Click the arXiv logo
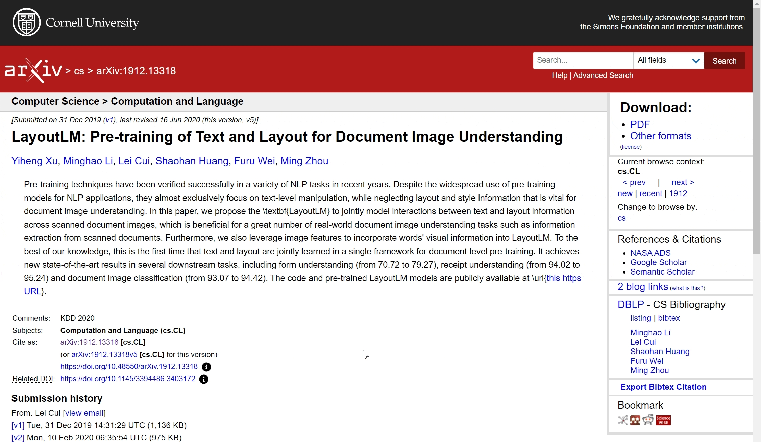 pos(33,71)
